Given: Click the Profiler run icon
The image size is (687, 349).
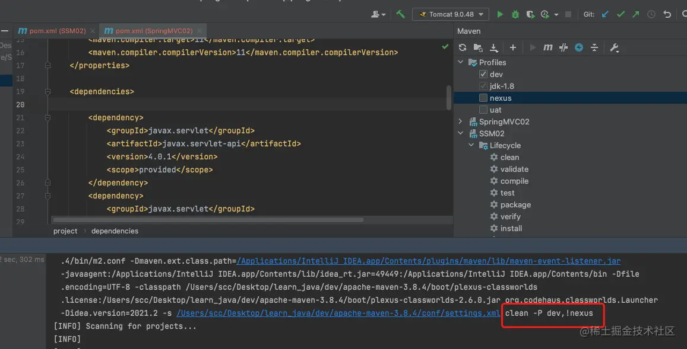Looking at the screenshot, I should (545, 14).
